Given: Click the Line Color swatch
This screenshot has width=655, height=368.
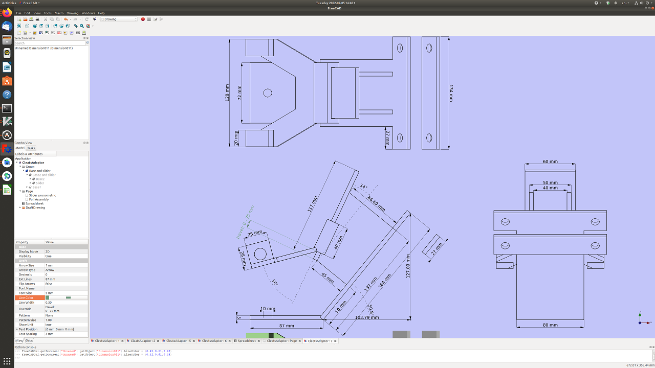Looking at the screenshot, I should click(48, 297).
